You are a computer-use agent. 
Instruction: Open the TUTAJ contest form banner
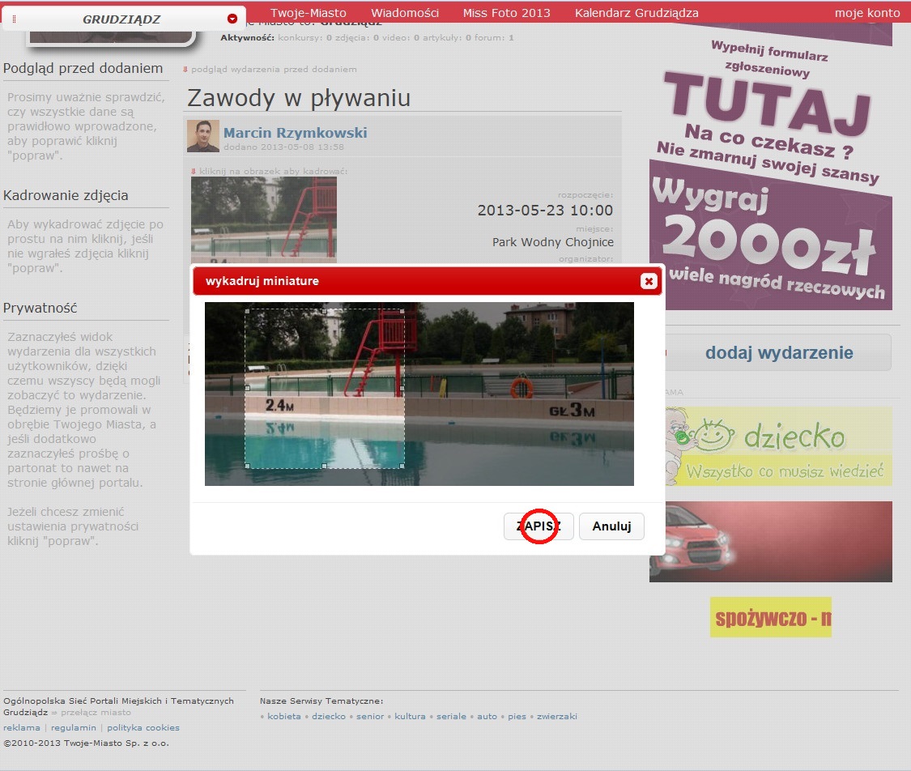pos(770,168)
